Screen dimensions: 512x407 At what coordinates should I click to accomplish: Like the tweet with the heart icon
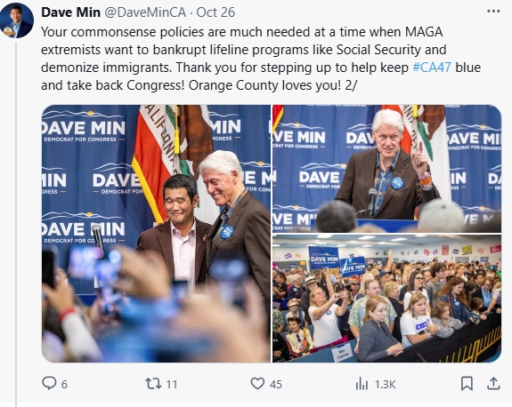tap(257, 384)
